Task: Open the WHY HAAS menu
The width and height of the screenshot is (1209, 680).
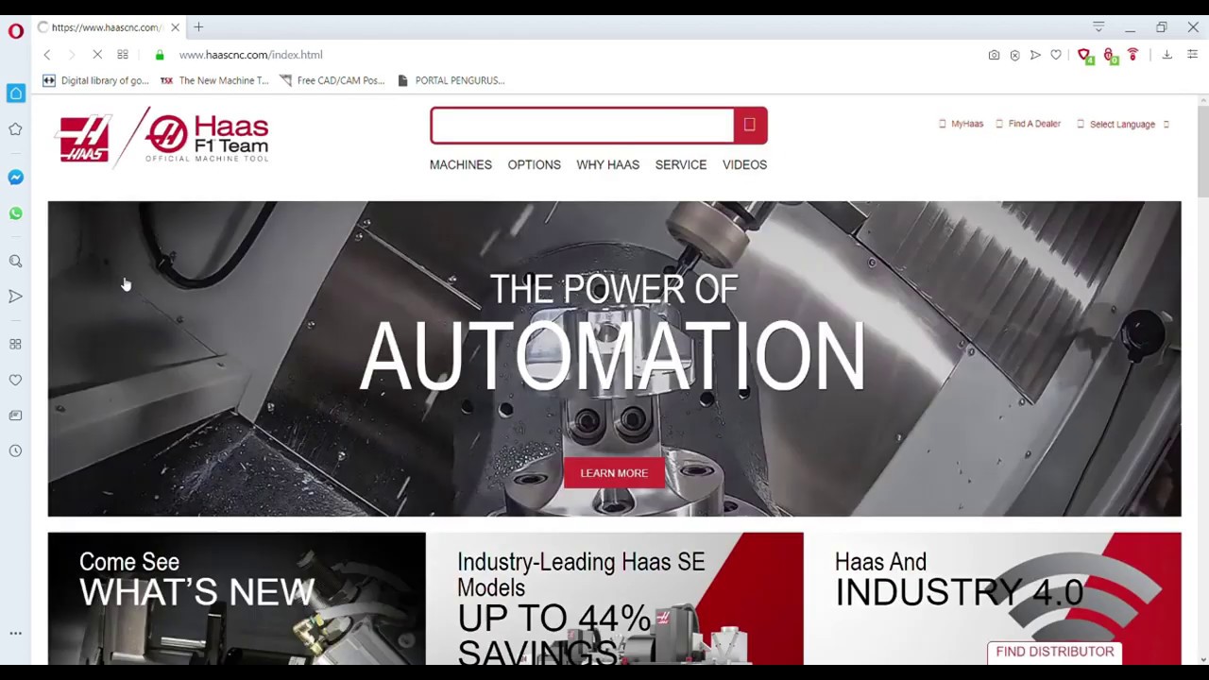Action: coord(608,164)
